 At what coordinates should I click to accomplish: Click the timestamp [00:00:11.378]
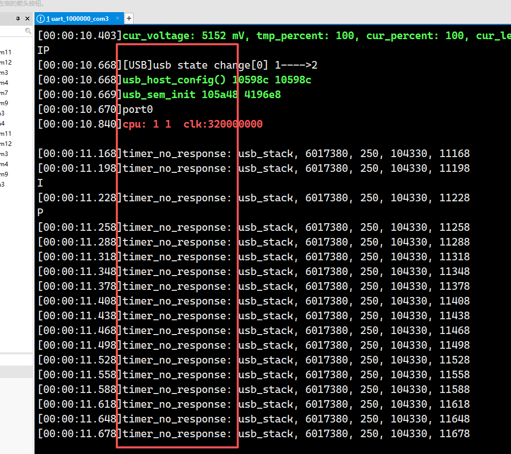pyautogui.click(x=80, y=286)
